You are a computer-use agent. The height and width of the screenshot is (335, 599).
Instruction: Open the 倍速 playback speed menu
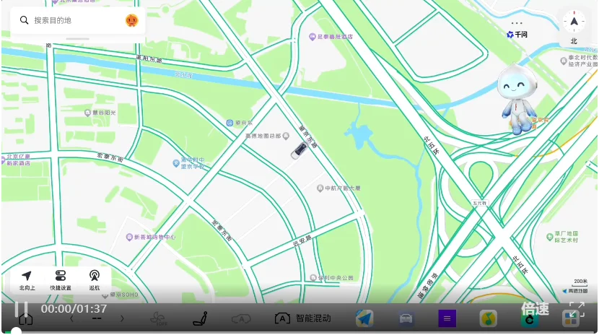(x=535, y=308)
